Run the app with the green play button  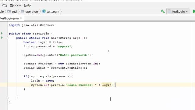(x=194, y=12)
